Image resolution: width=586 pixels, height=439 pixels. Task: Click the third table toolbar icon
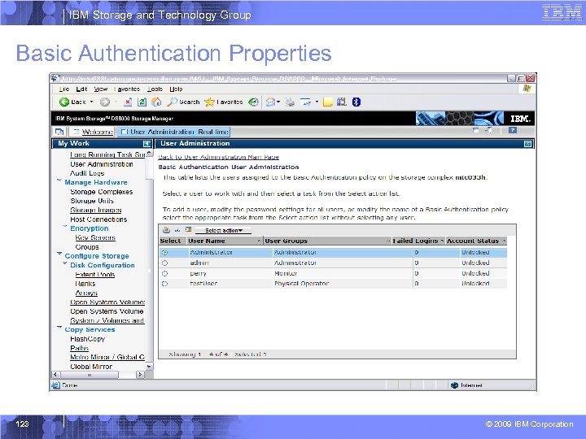188,230
